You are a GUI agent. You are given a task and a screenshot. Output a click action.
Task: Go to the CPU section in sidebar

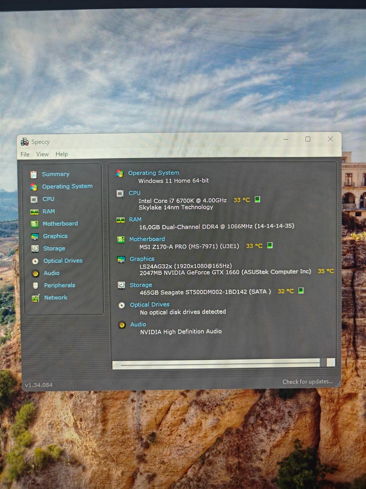click(48, 199)
